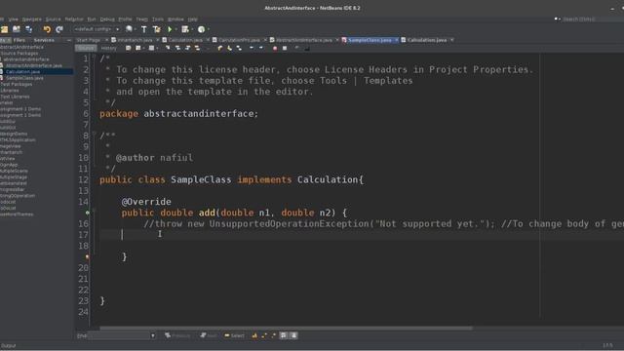Click the toggle bookmark icon in editor toolbar
This screenshot has height=351, width=624.
(239, 48)
